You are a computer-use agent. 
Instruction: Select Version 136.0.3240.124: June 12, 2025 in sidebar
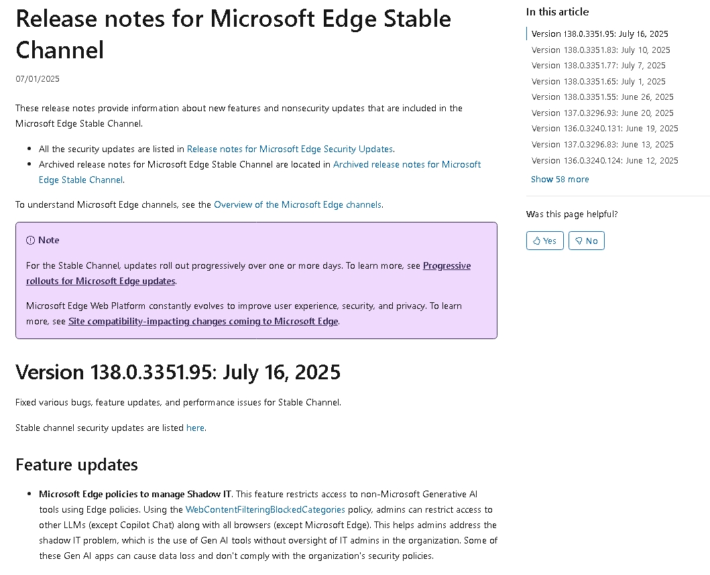(604, 160)
